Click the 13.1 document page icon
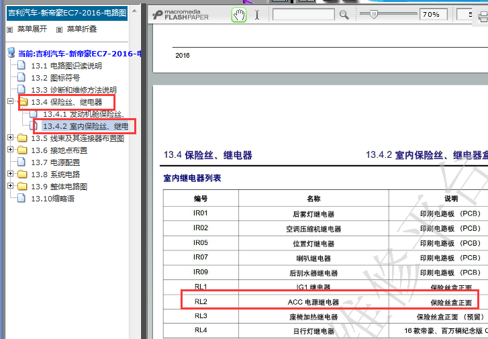Screen dimensions: 488x339 coord(21,65)
